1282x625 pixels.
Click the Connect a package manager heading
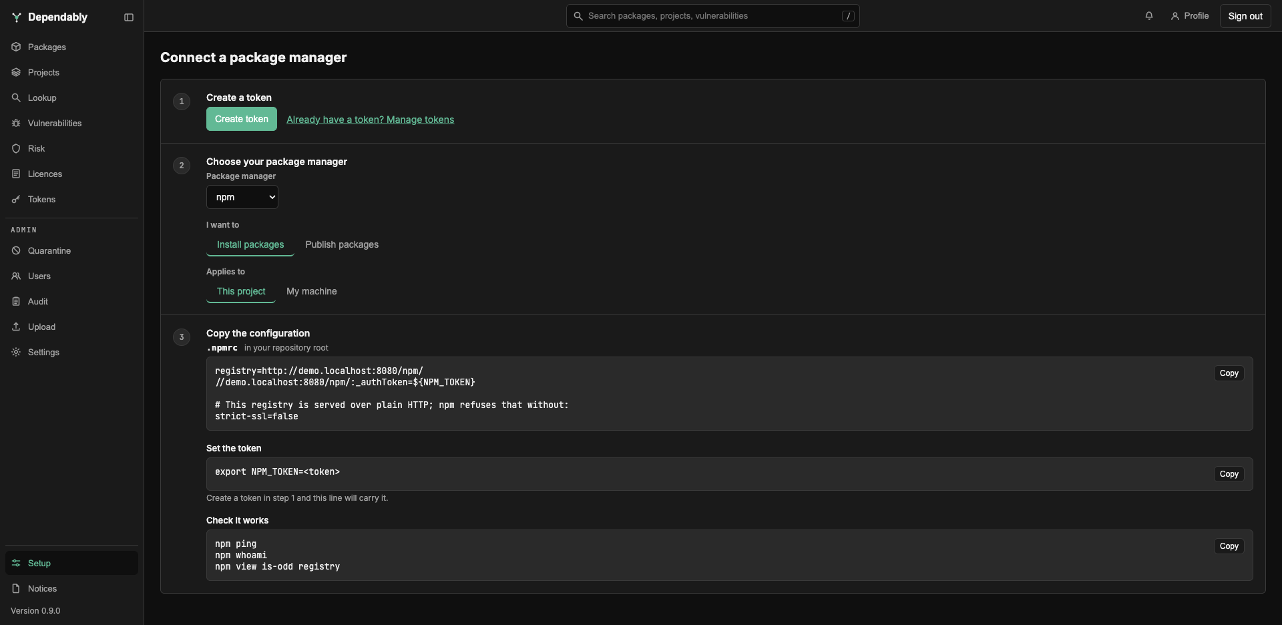click(x=253, y=57)
